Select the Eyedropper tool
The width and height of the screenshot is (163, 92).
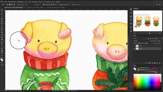pyautogui.click(x=2, y=21)
